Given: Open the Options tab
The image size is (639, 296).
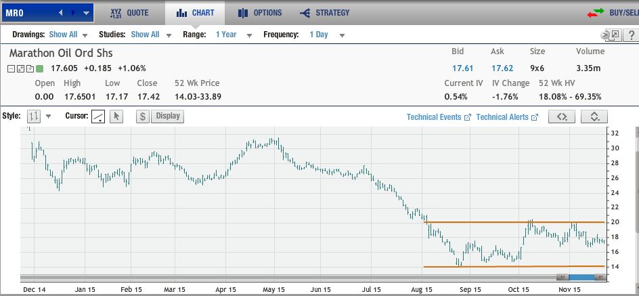Looking at the screenshot, I should 259,13.
